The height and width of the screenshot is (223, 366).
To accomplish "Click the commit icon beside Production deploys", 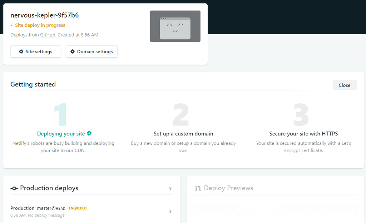I will coord(14,188).
